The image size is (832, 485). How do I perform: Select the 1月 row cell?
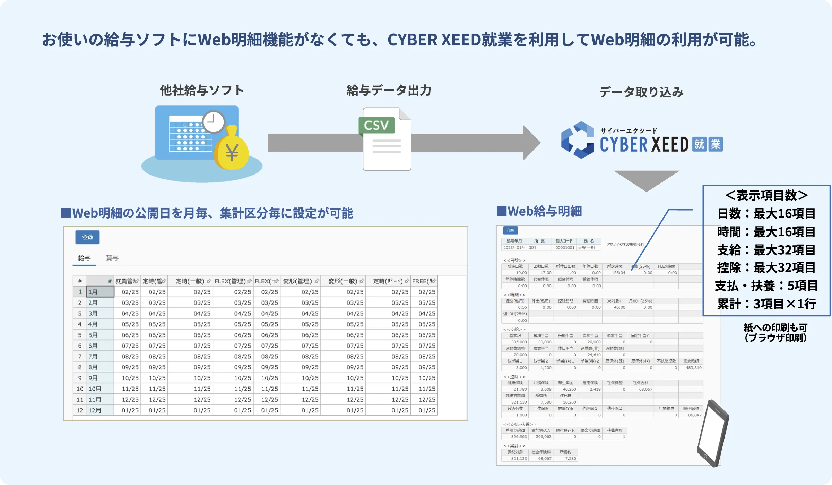[x=100, y=292]
